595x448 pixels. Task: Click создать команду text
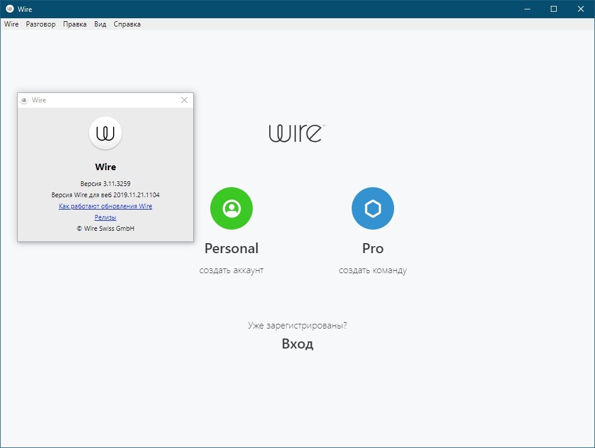(373, 270)
